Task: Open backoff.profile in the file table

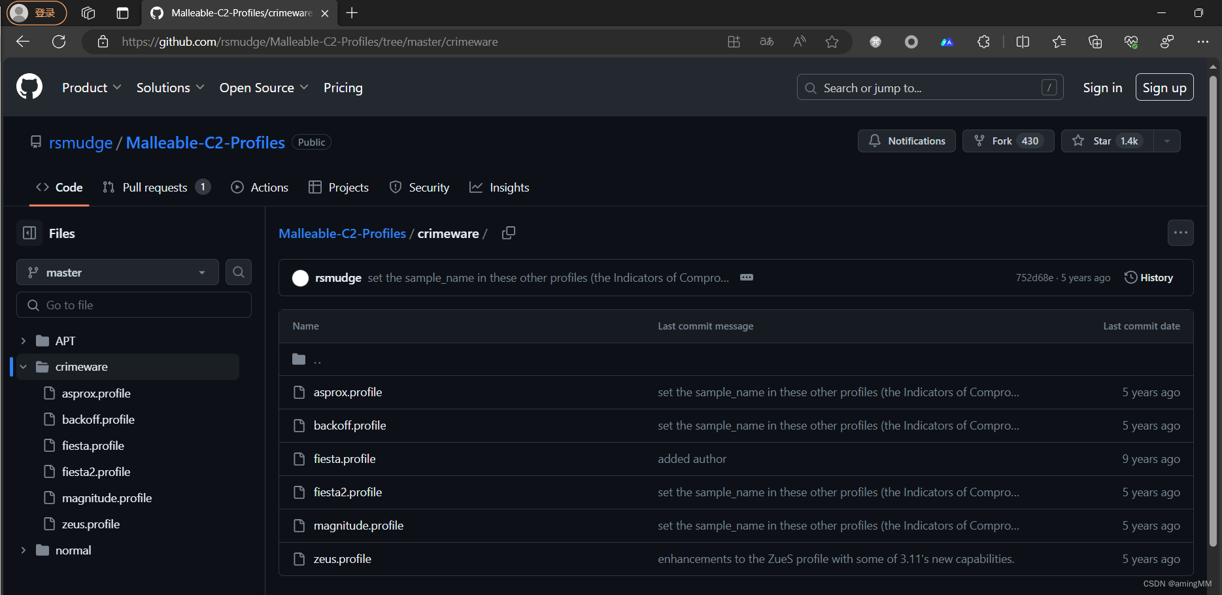Action: [350, 426]
